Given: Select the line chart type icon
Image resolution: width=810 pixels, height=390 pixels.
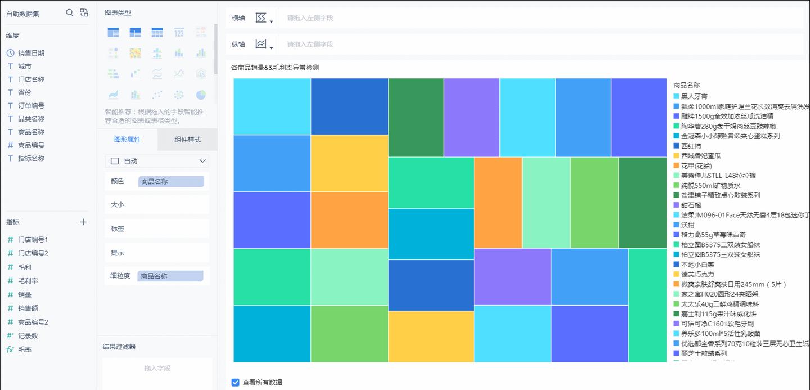Looking at the screenshot, I should (157, 73).
